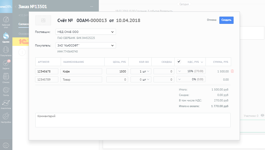
Task: Toggle the participants eye icon
Action: click(262, 115)
